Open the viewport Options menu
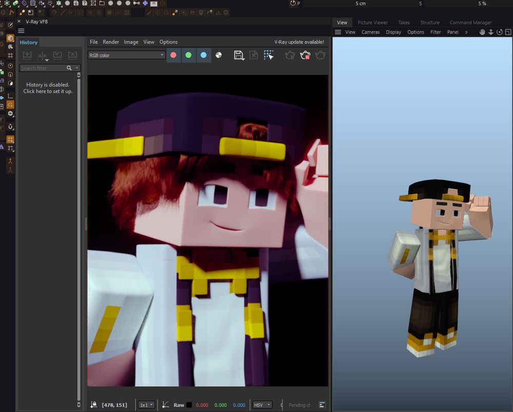The width and height of the screenshot is (513, 412). [416, 32]
